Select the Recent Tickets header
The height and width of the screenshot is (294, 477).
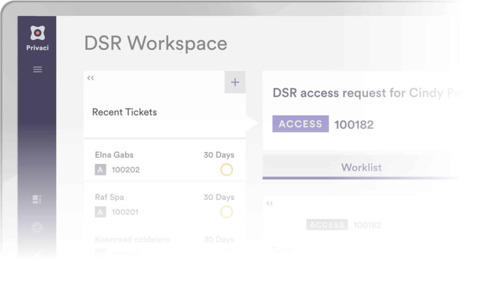[x=124, y=112]
